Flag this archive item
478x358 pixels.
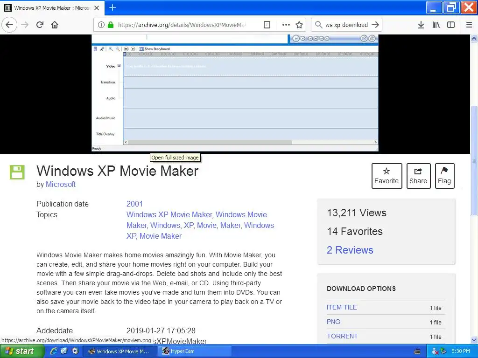click(444, 176)
